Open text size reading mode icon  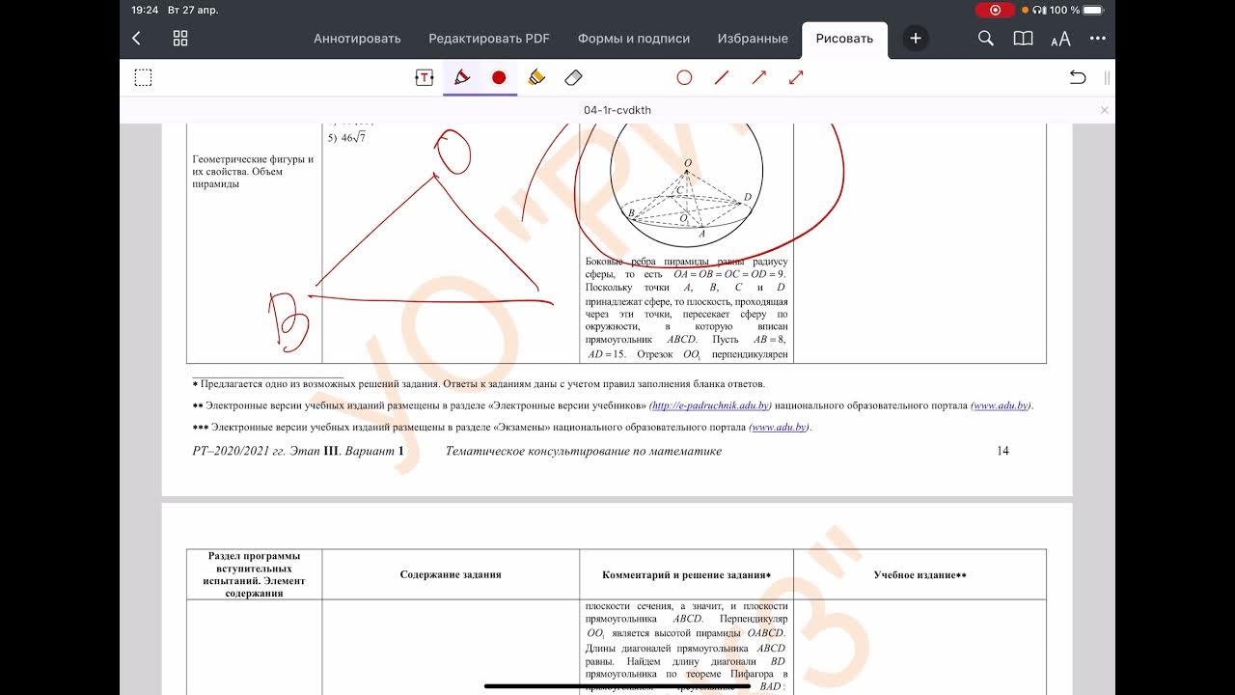pos(1060,39)
